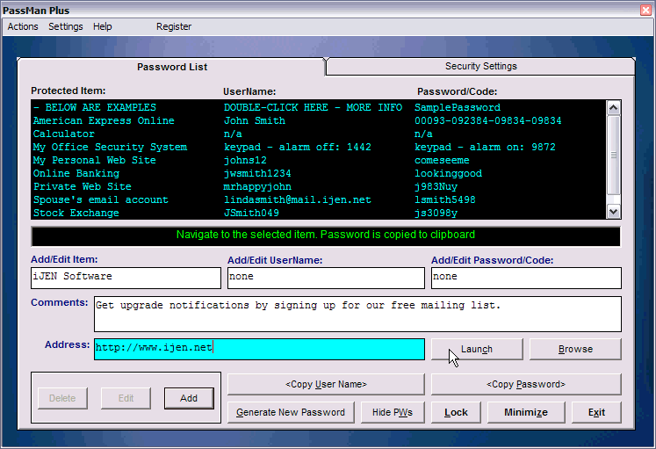Select the Password List tab
The width and height of the screenshot is (656, 449).
tap(171, 67)
